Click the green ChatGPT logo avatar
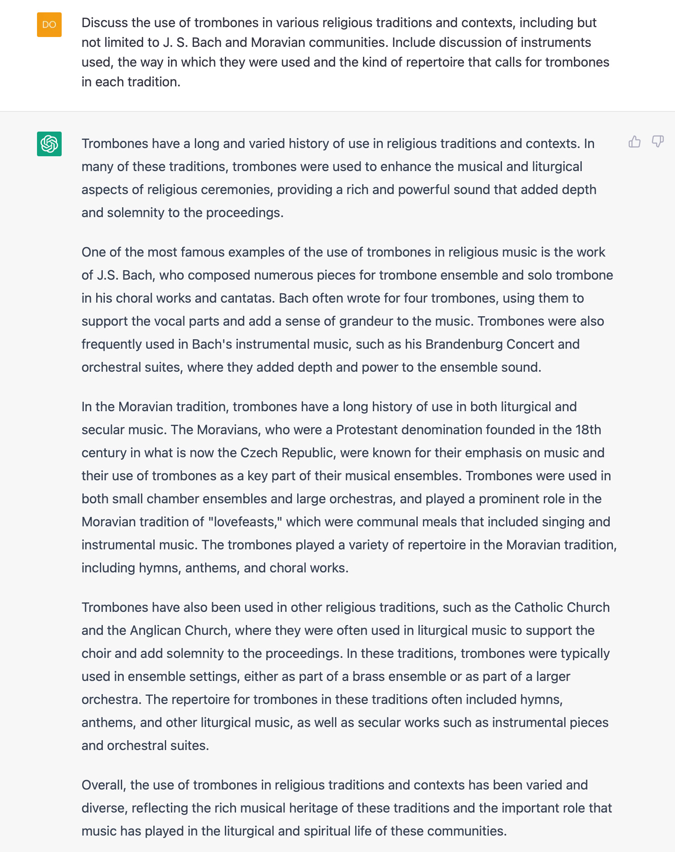Viewport: 675px width, 852px height. (x=49, y=143)
